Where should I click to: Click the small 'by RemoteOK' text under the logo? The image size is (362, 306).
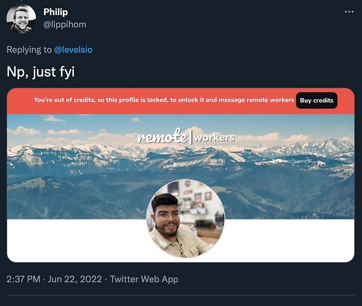[224, 144]
